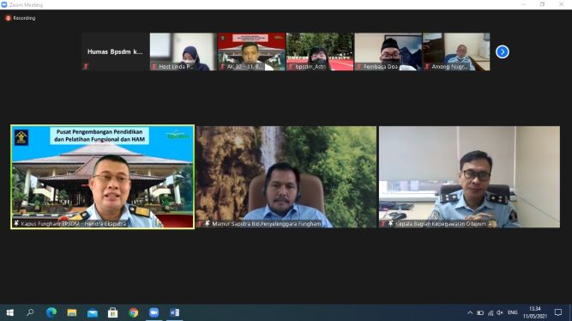The height and width of the screenshot is (321, 572).
Task: Open Microsoft Edge from the taskbar
Action: point(51,312)
